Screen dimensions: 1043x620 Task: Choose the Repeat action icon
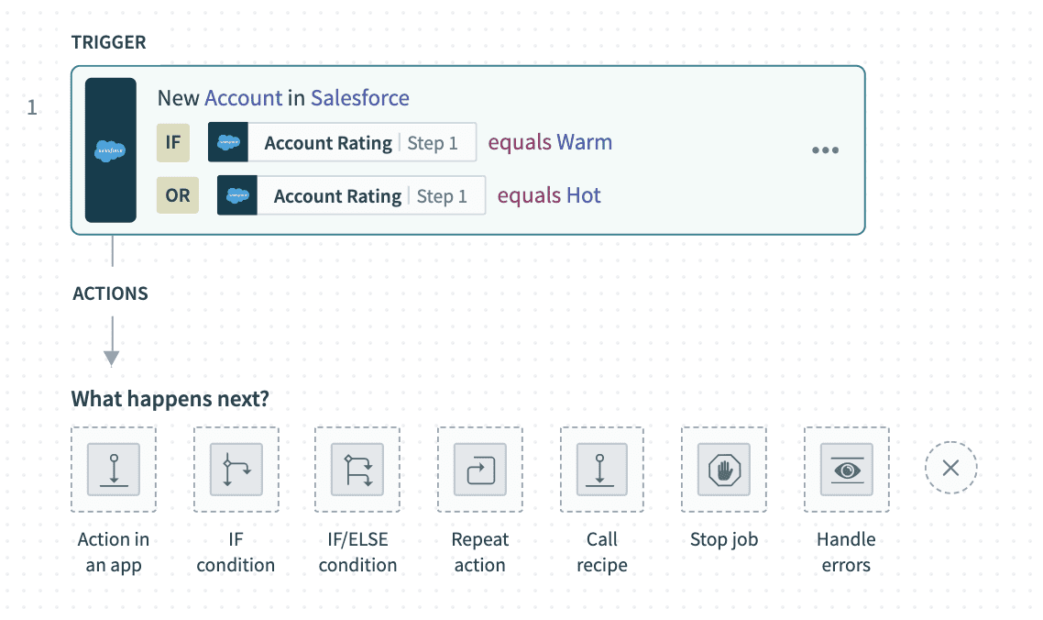pos(479,470)
